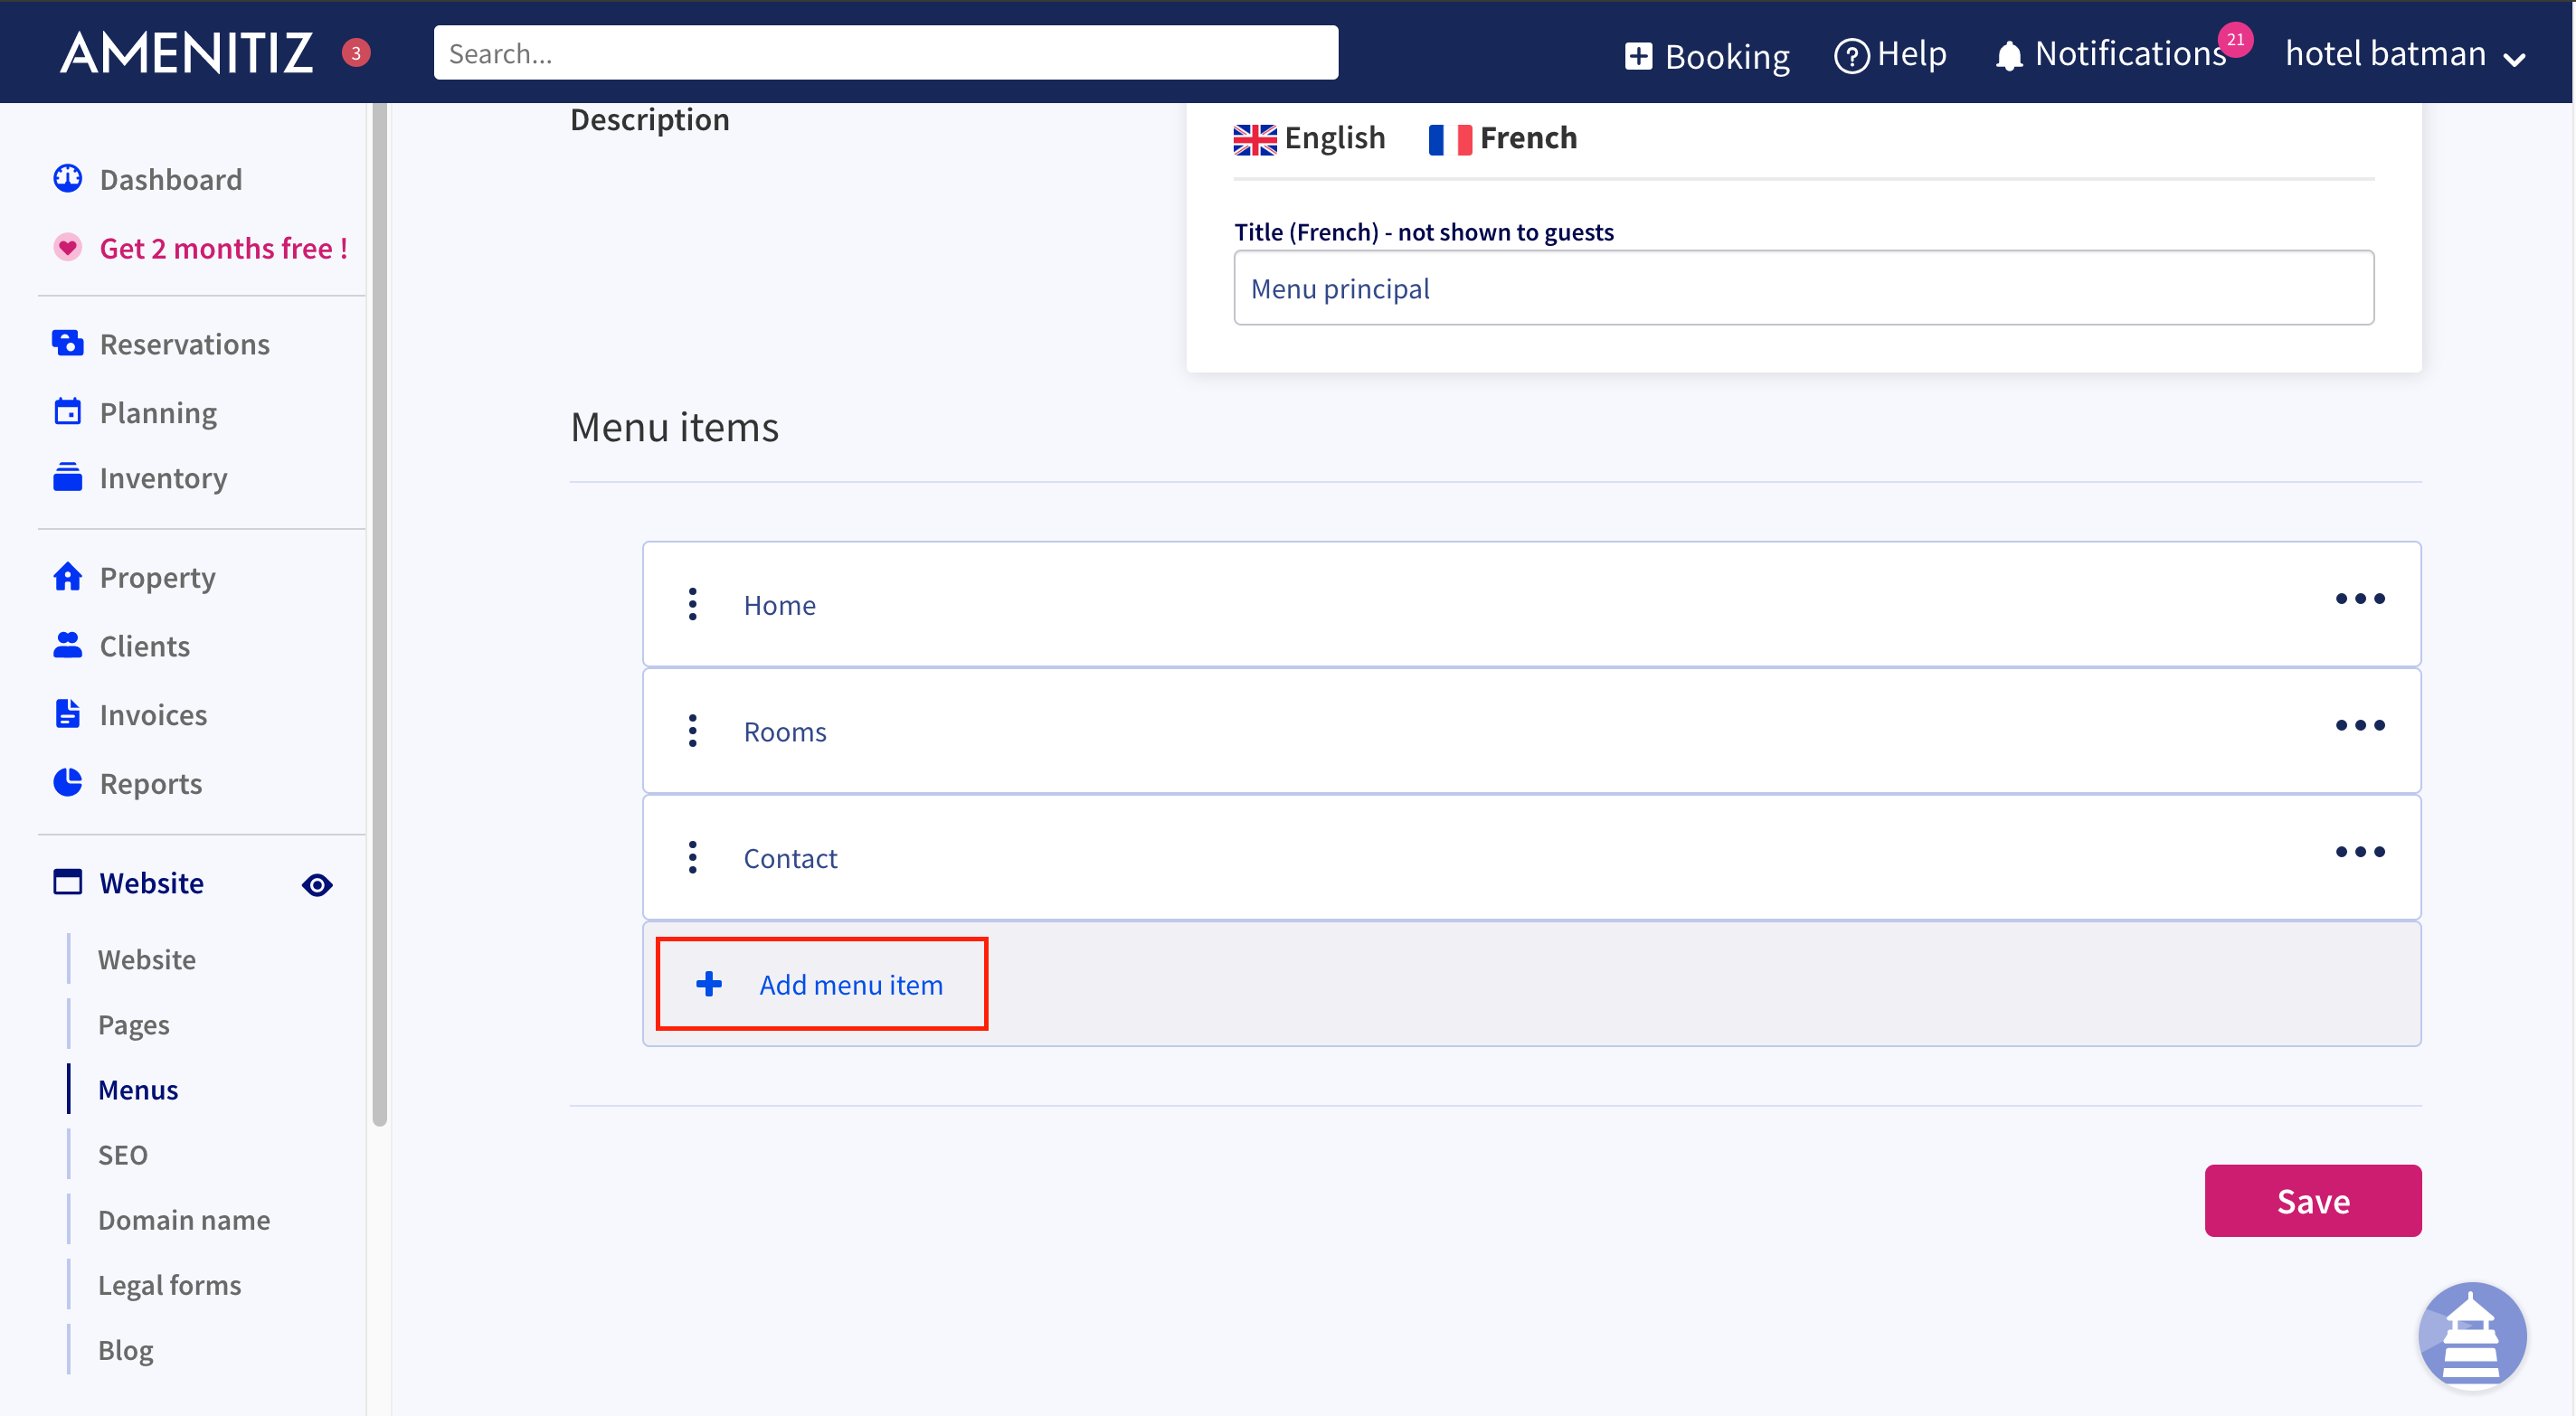2576x1416 pixels.
Task: Click the French flag icon
Action: pos(1450,139)
